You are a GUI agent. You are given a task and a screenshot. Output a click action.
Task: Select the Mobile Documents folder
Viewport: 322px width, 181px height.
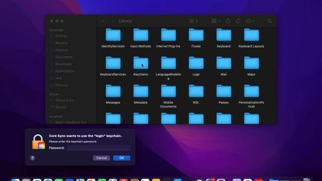point(169,96)
